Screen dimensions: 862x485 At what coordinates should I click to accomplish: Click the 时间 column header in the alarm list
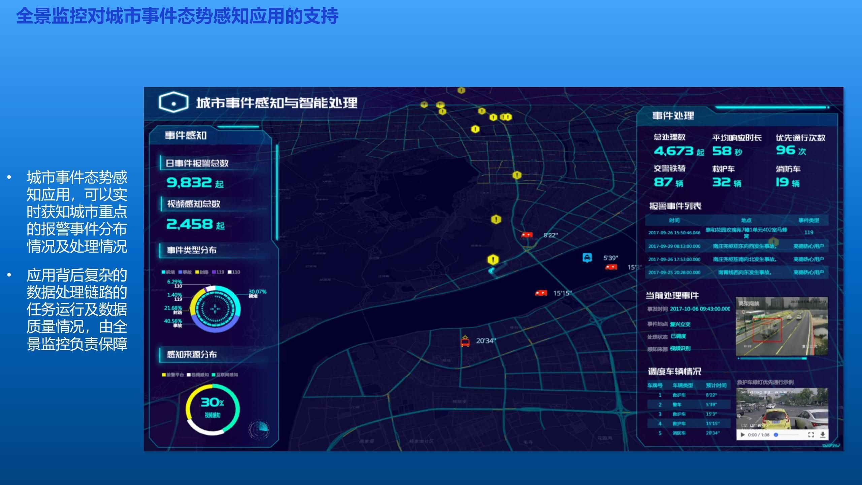674,220
